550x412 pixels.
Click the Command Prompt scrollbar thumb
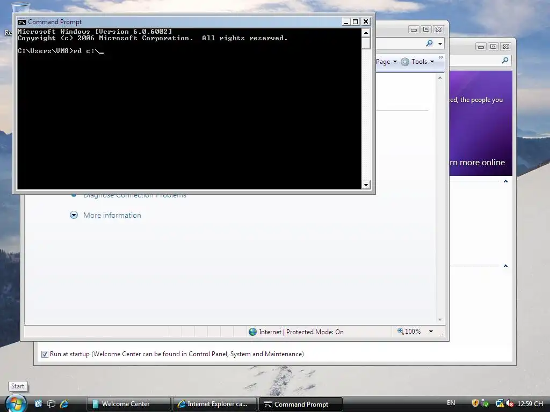[x=366, y=43]
